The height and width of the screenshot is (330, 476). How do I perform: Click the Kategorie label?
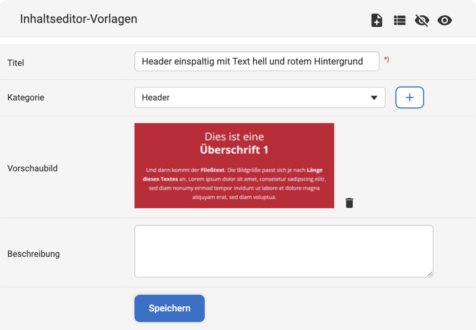click(x=26, y=98)
